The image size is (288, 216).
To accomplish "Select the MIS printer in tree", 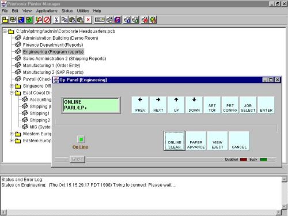I will coord(40,127).
